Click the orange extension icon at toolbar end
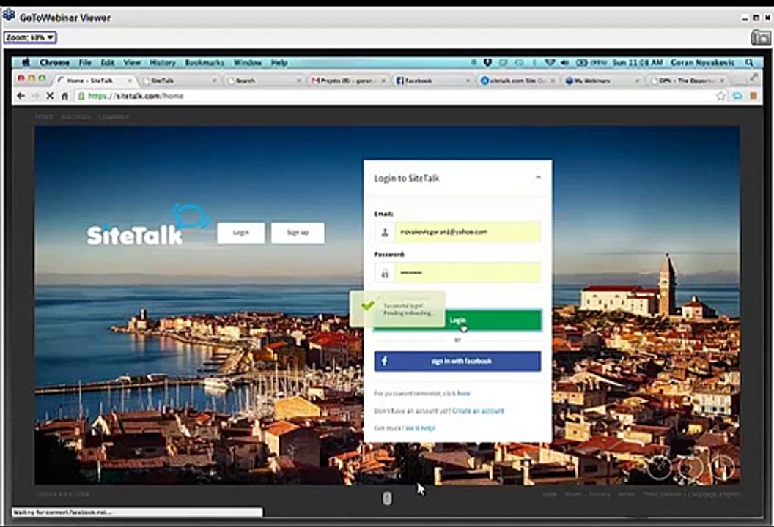This screenshot has height=527, width=774. pos(753,96)
